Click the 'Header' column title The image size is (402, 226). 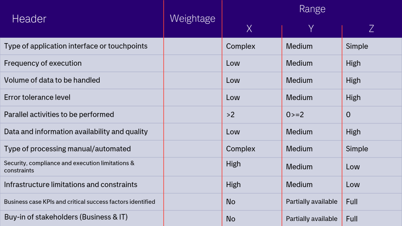(x=29, y=19)
